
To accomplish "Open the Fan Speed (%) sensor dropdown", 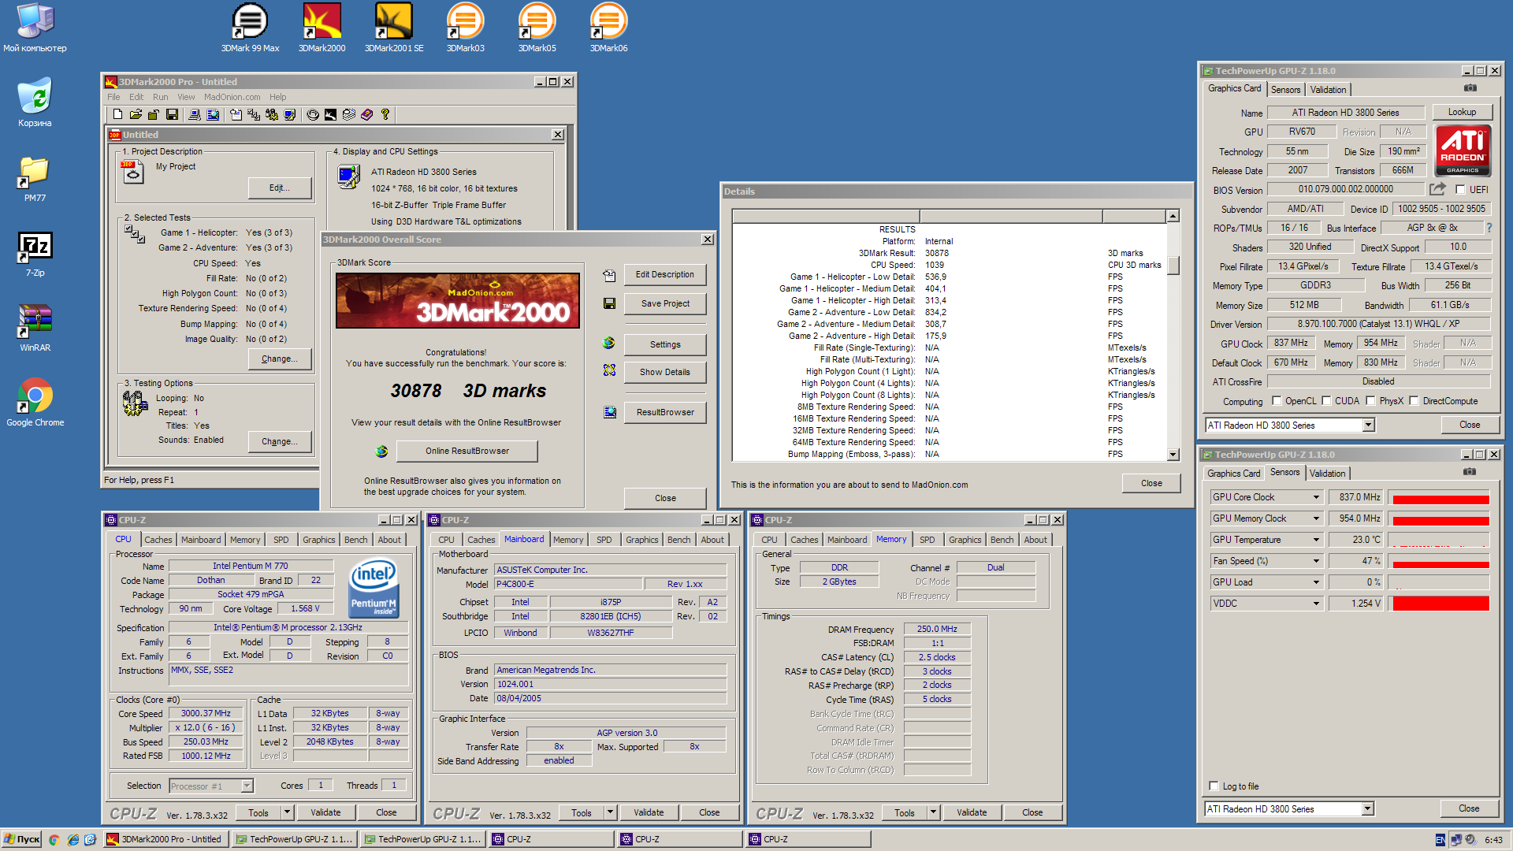I will pos(1316,561).
